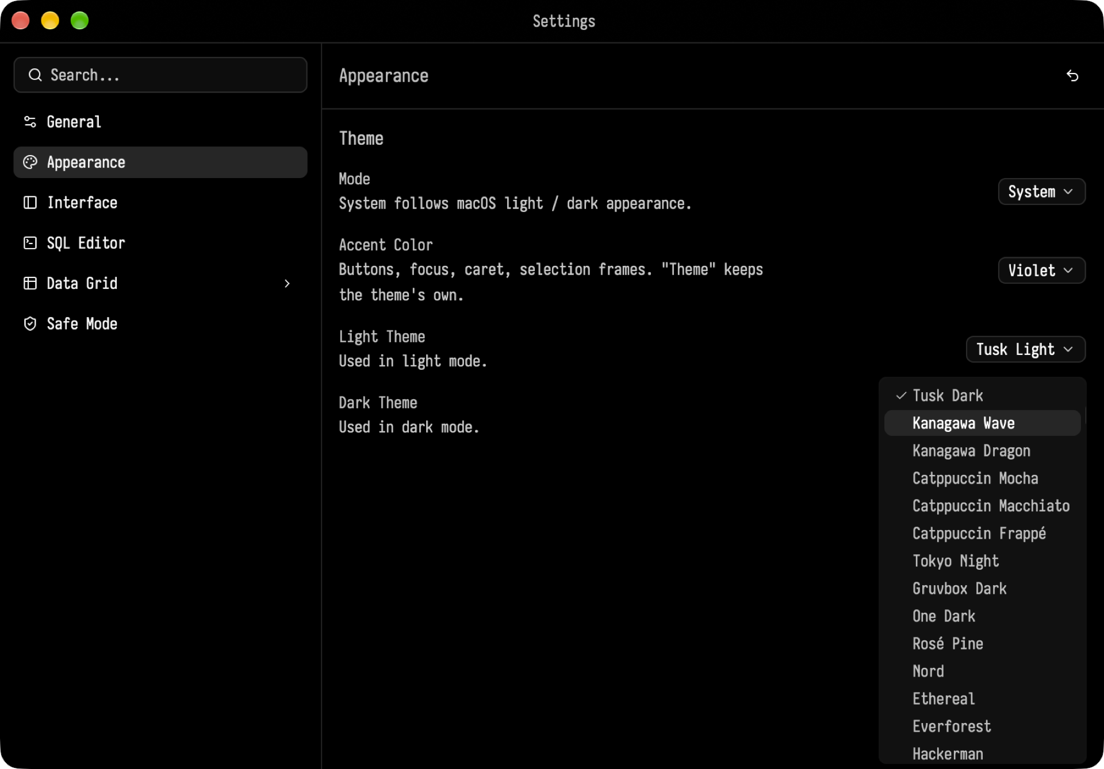Choose Kanagawa Wave from the theme list
The image size is (1104, 769).
click(x=982, y=423)
